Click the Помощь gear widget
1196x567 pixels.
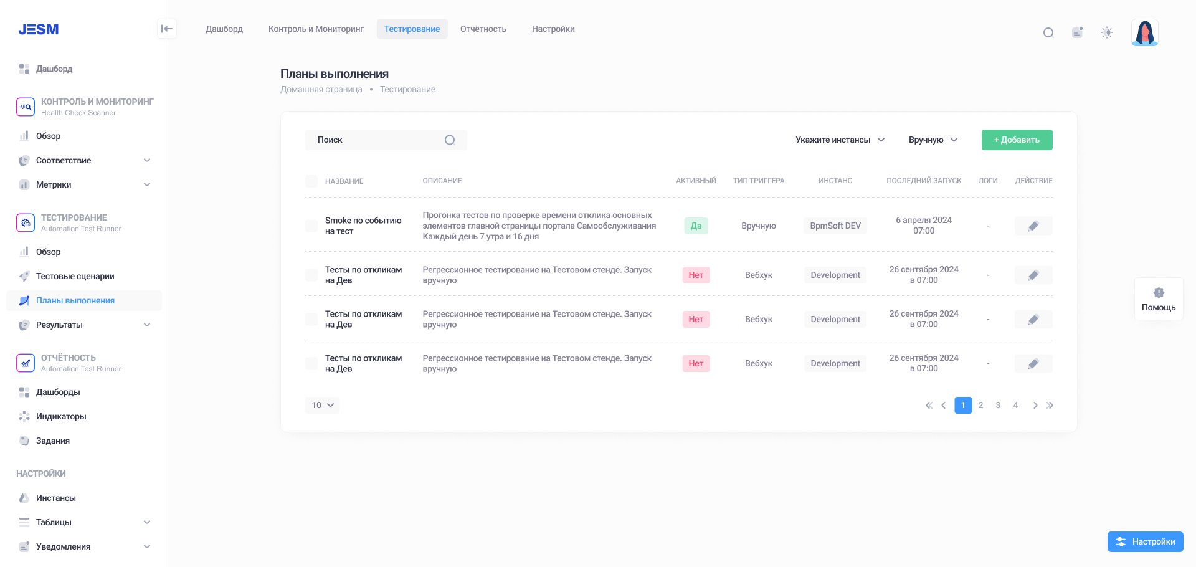pyautogui.click(x=1159, y=299)
